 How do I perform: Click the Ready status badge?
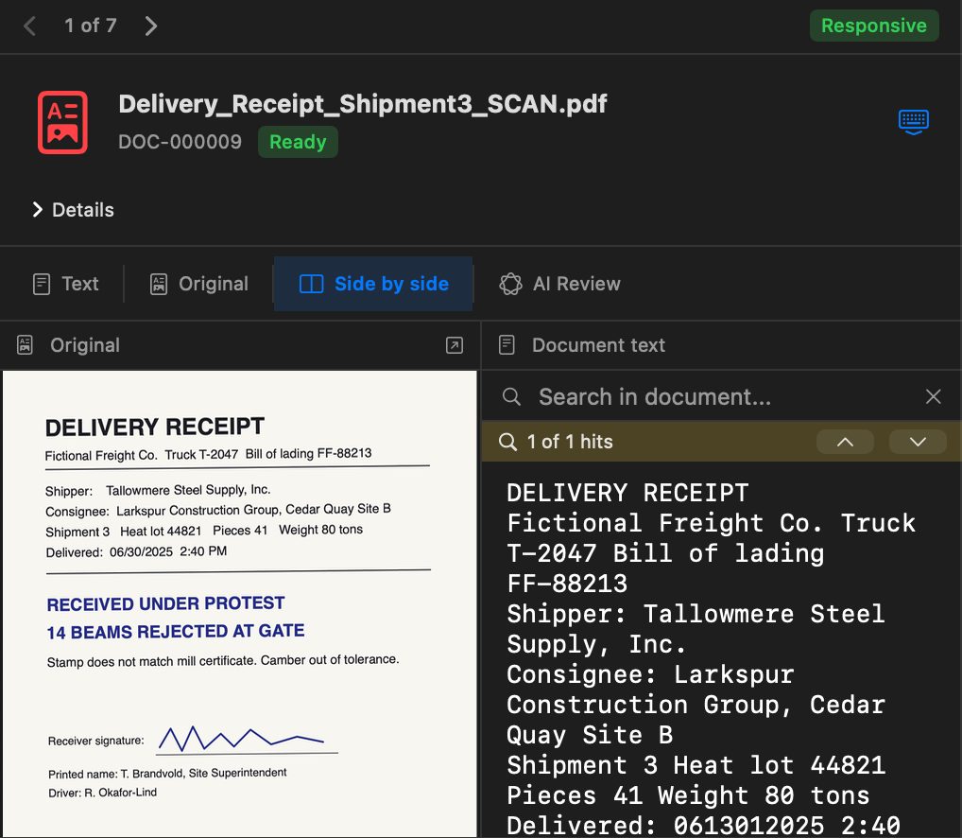[298, 142]
